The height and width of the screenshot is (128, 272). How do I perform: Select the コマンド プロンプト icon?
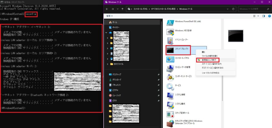click(x=170, y=50)
